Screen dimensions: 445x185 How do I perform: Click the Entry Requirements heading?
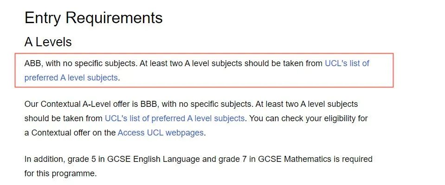click(x=93, y=18)
